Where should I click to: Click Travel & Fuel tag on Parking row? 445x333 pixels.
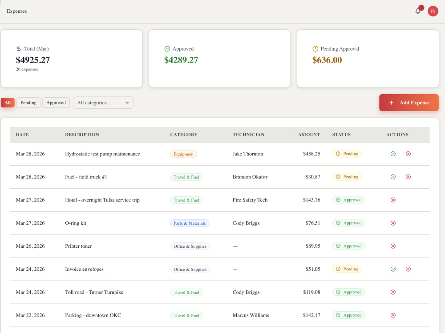[186, 315]
